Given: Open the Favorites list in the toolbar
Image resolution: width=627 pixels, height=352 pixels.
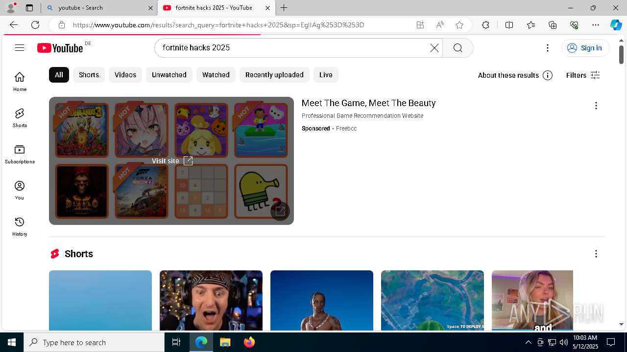Looking at the screenshot, I should point(531,25).
